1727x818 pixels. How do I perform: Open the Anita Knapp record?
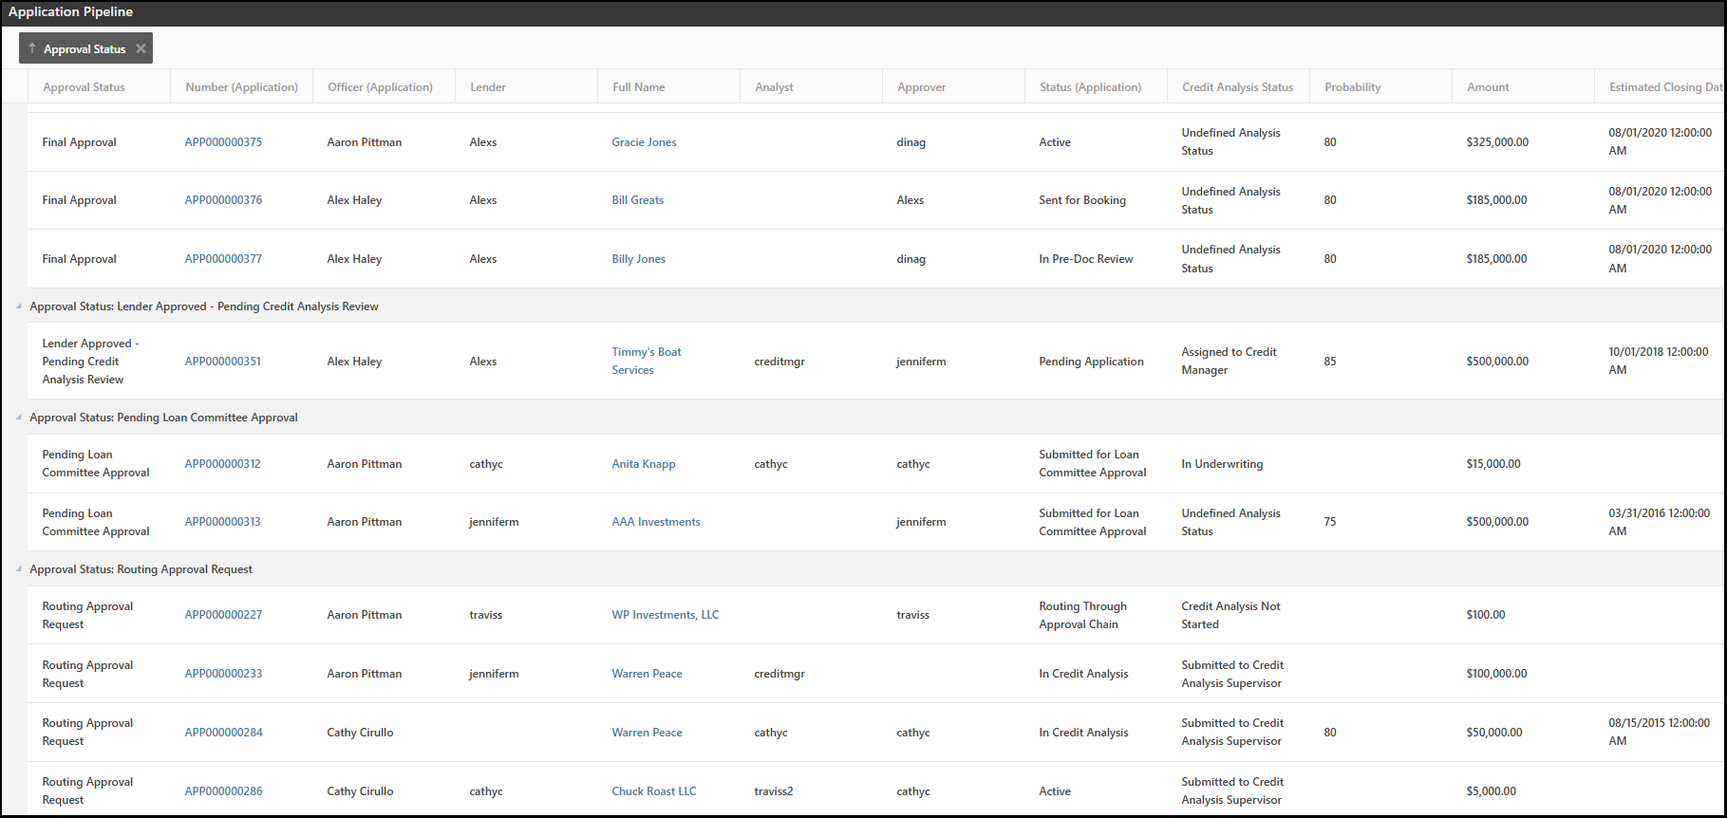[x=643, y=464]
